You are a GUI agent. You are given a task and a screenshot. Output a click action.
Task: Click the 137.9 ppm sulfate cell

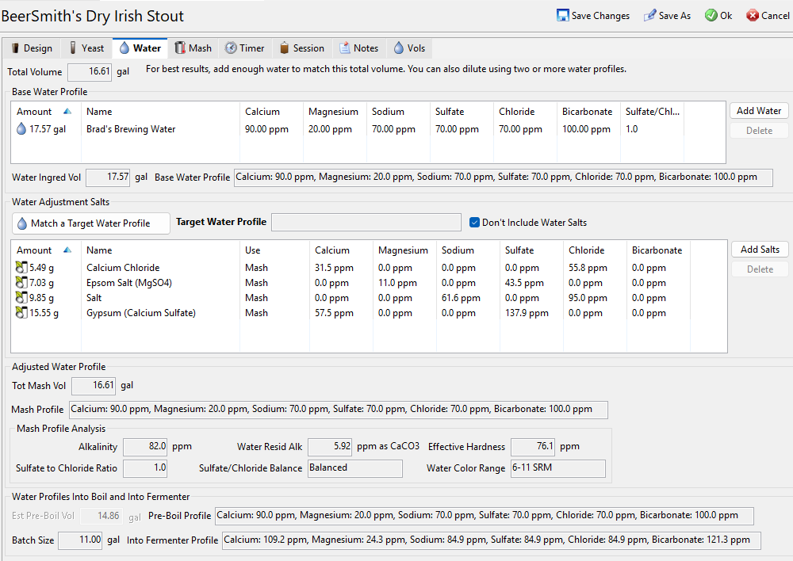point(527,313)
